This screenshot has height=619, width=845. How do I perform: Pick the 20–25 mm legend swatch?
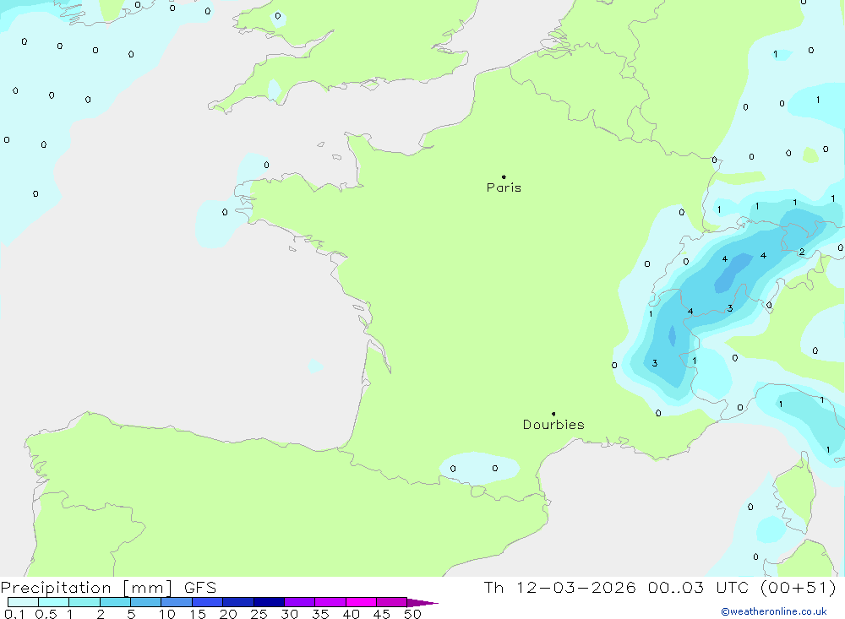point(238,602)
